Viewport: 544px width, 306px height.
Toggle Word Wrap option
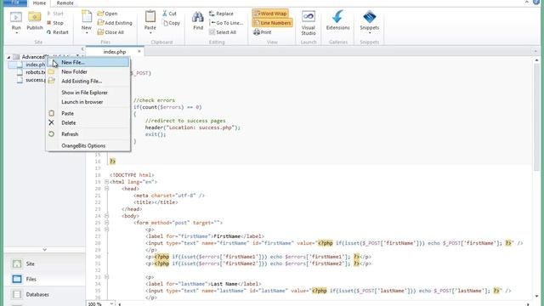point(270,14)
